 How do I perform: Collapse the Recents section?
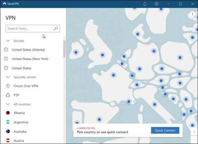(8, 41)
